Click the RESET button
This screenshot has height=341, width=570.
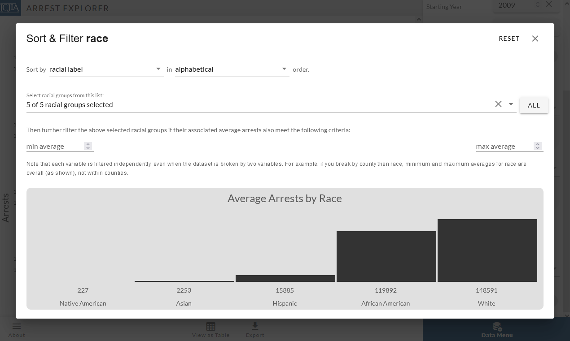(509, 39)
